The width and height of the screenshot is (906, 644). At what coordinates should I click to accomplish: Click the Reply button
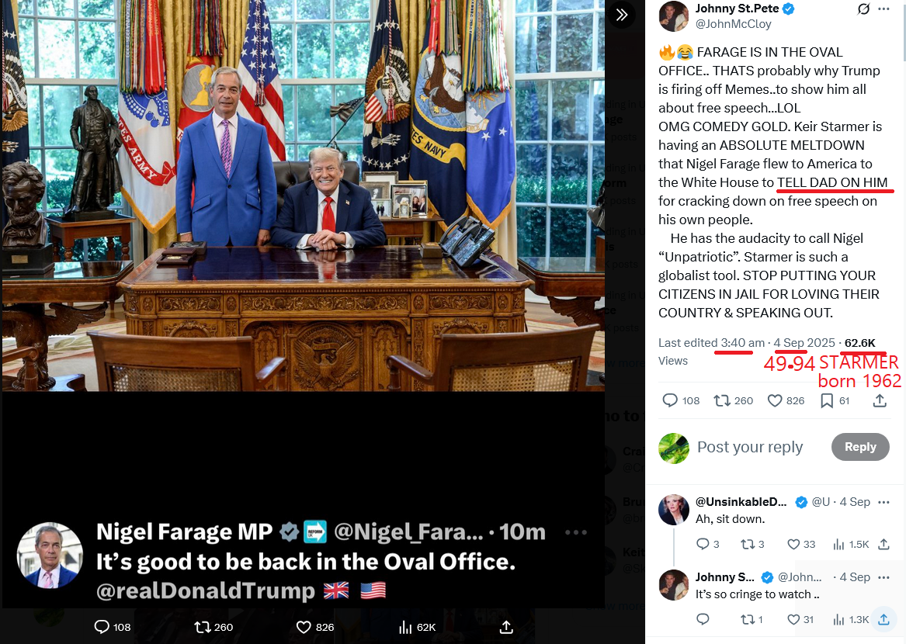tap(860, 446)
